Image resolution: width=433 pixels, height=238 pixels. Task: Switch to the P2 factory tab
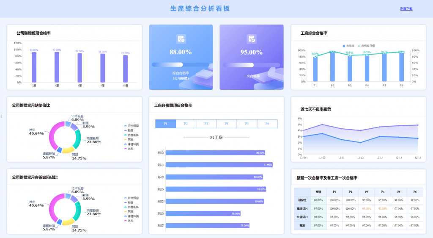[186, 124]
